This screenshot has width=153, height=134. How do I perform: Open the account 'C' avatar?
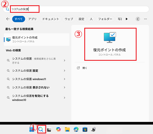point(138,19)
